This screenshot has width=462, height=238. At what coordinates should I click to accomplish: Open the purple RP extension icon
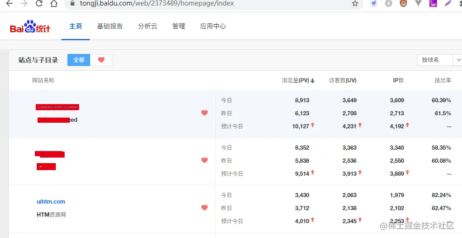[433, 4]
